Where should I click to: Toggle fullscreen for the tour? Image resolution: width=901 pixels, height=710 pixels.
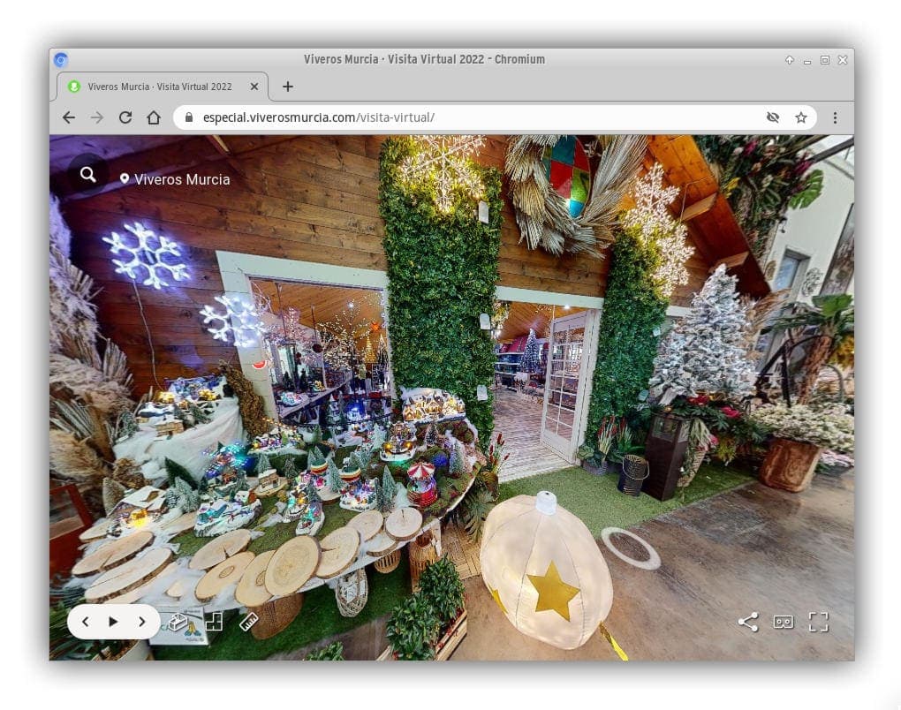[818, 622]
